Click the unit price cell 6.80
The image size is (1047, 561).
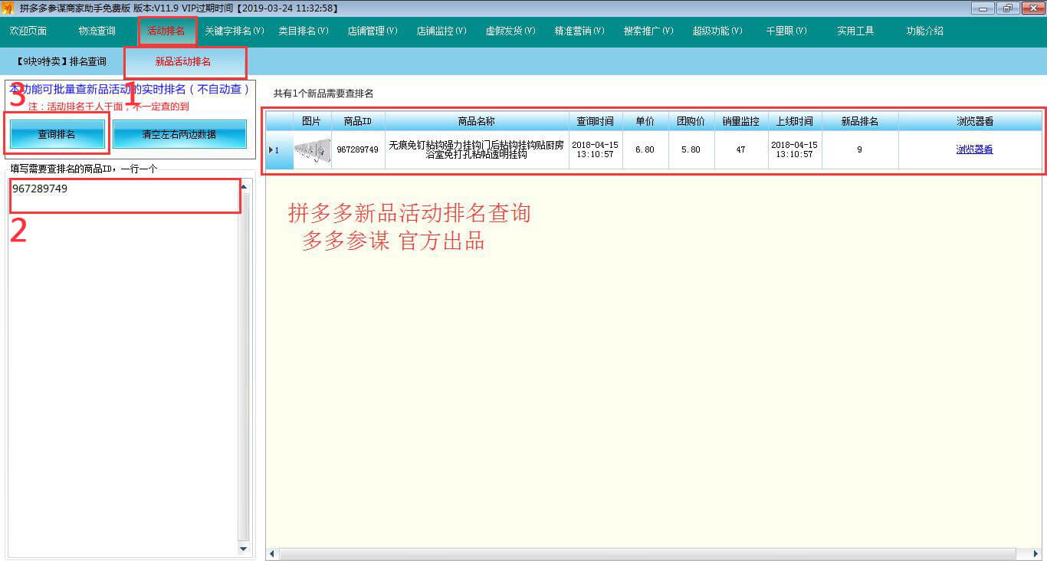(x=645, y=150)
